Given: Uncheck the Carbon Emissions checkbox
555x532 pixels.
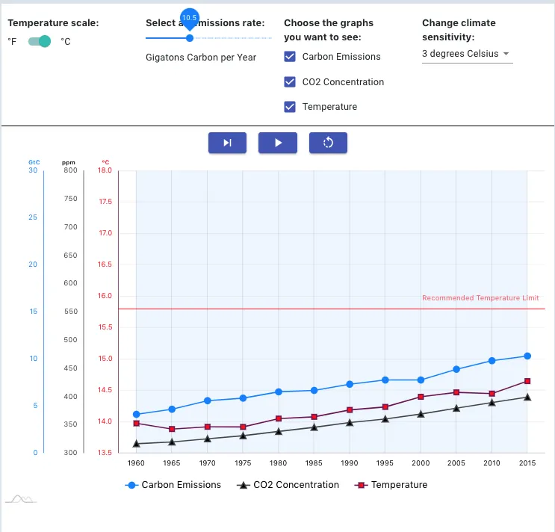Looking at the screenshot, I should coord(290,57).
